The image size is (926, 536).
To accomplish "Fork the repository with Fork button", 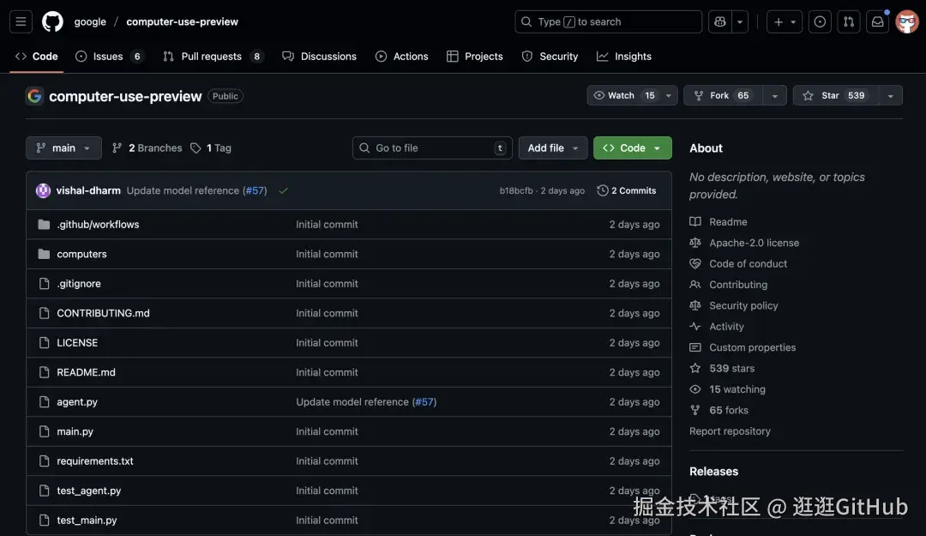I will (724, 96).
